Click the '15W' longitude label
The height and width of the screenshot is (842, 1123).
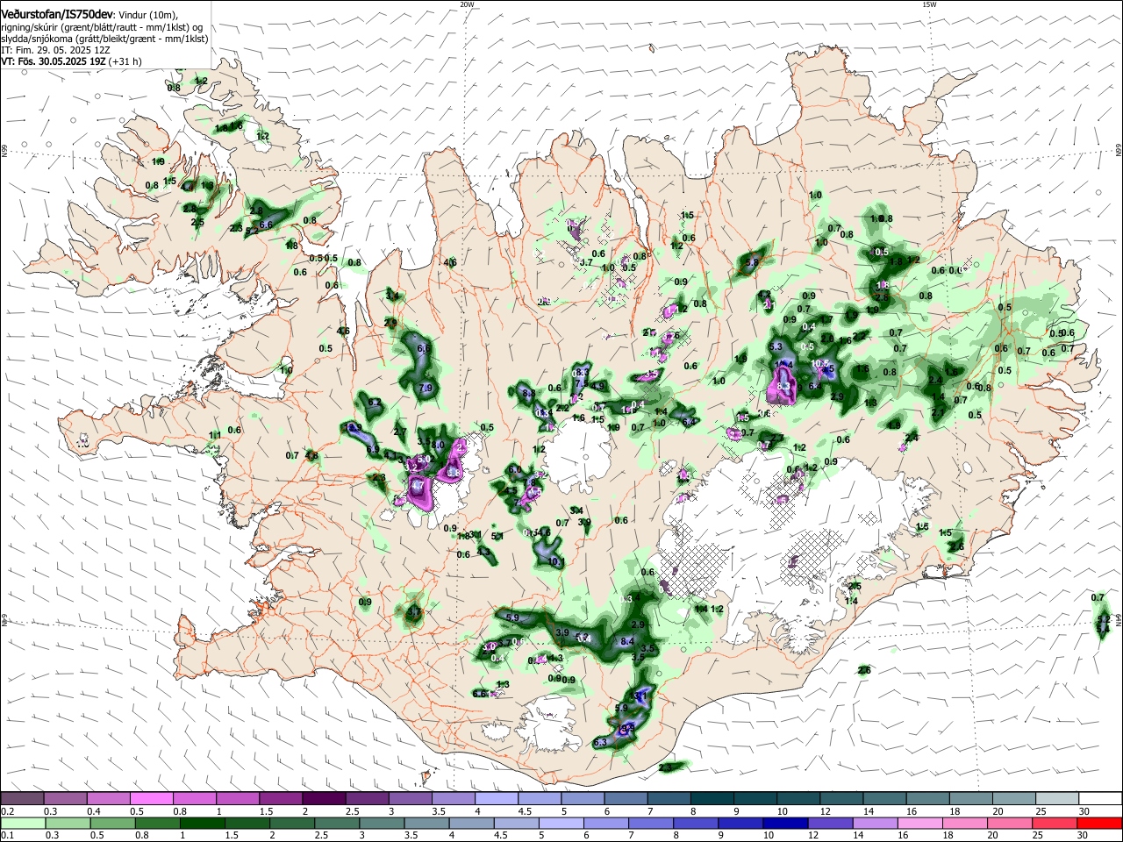coord(929,4)
